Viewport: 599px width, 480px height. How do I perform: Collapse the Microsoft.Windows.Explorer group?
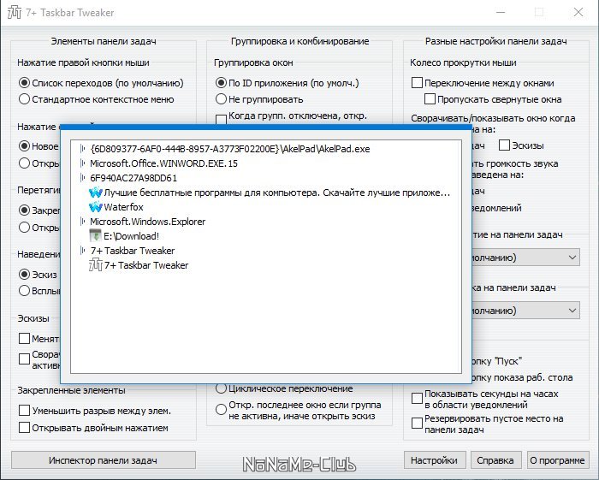[x=82, y=222]
